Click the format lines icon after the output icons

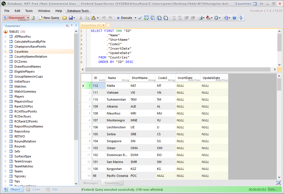174,18
